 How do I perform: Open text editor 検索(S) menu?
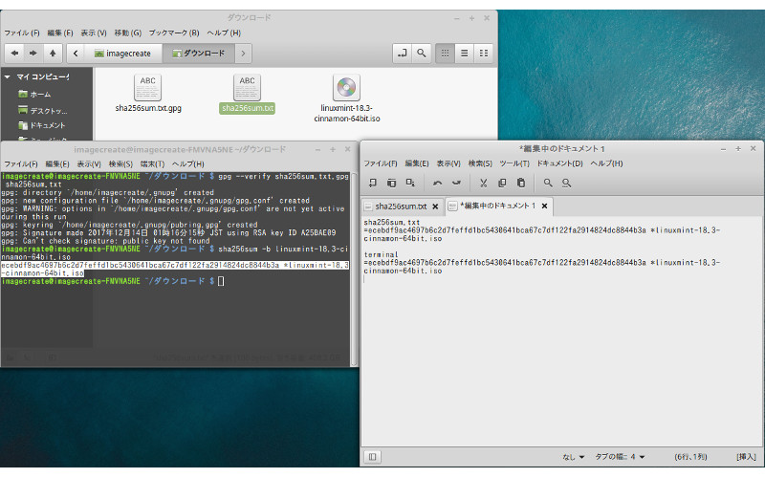point(480,163)
